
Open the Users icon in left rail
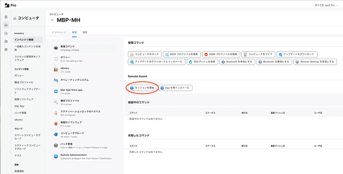[6, 41]
